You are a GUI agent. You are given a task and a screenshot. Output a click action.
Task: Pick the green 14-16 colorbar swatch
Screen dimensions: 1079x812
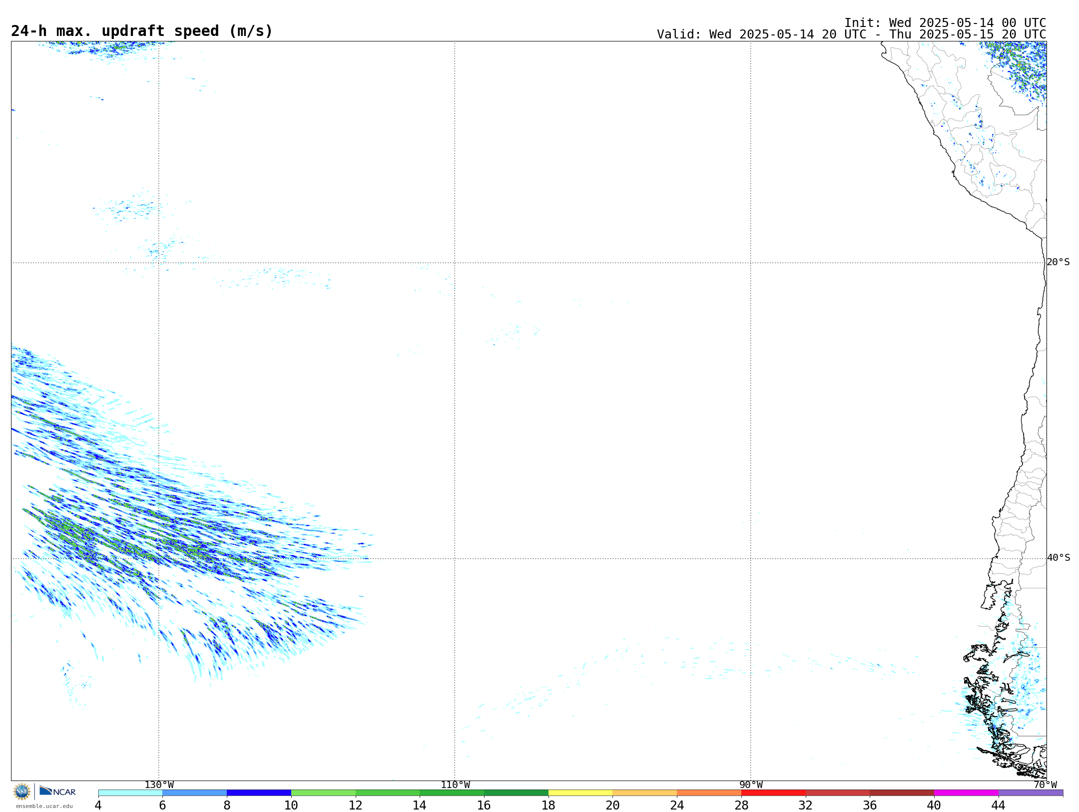click(452, 793)
